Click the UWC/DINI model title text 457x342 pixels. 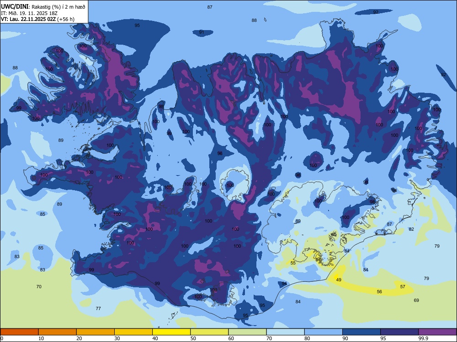(15, 7)
